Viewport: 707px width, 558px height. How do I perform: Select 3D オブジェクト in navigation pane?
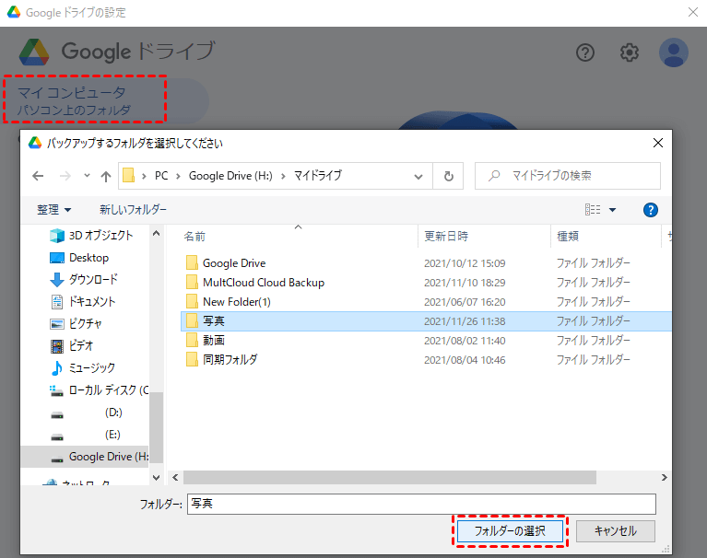(x=91, y=235)
